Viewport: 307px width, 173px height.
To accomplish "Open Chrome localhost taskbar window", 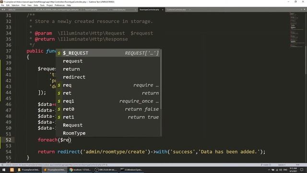I will point(80,170).
